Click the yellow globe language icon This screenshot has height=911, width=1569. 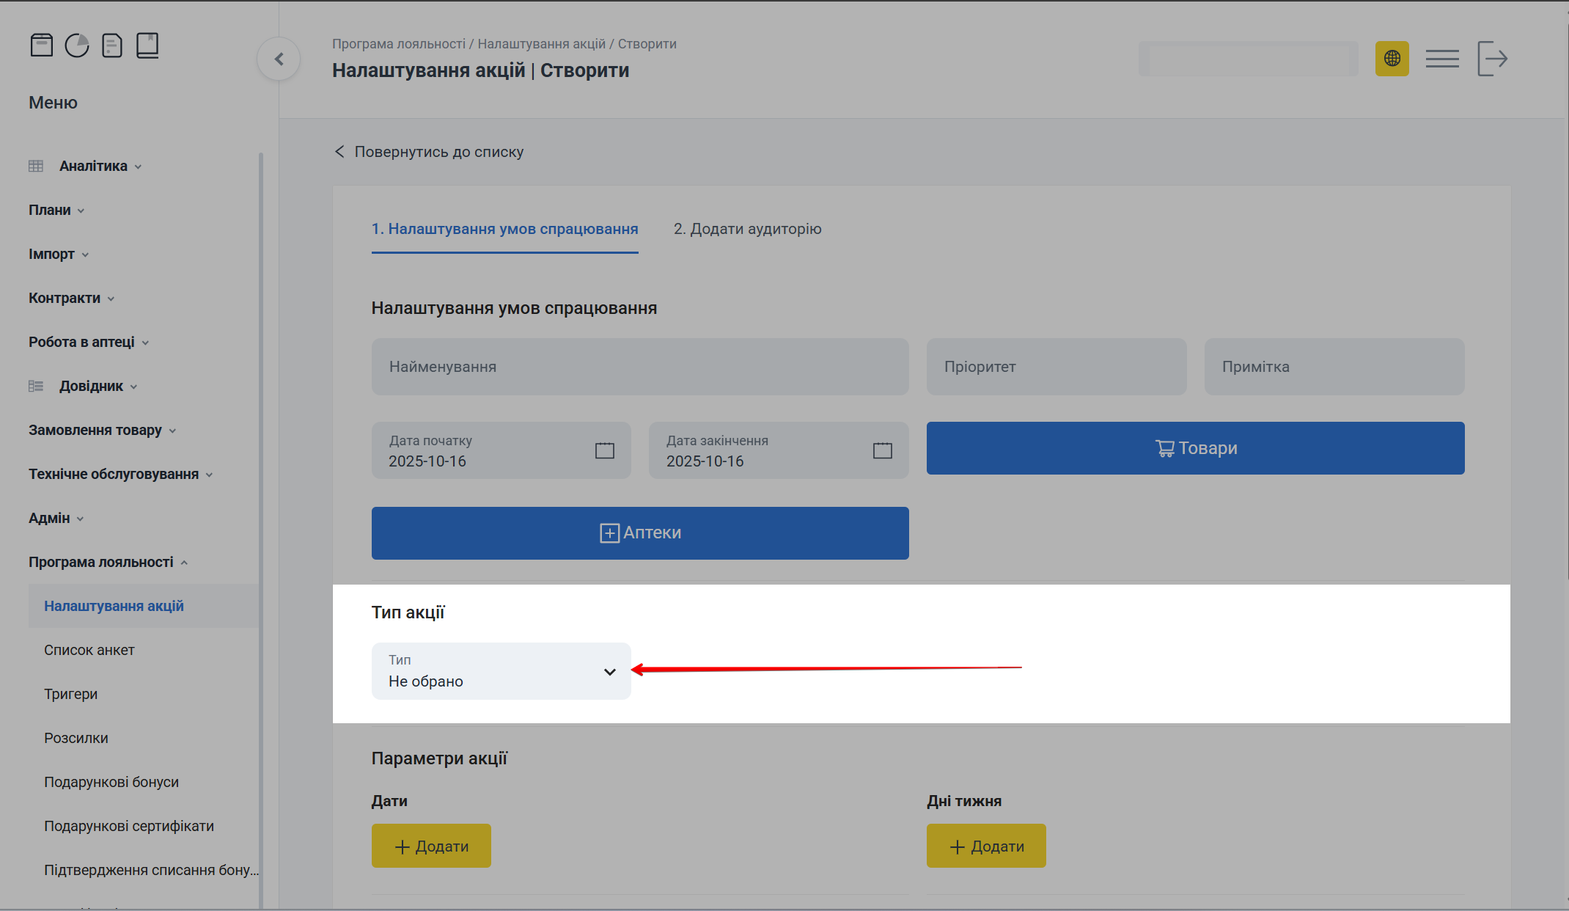[1392, 58]
